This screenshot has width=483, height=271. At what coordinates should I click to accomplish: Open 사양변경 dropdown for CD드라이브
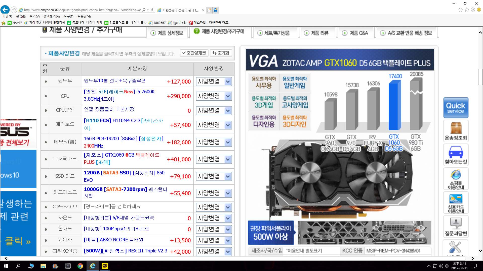(214, 207)
